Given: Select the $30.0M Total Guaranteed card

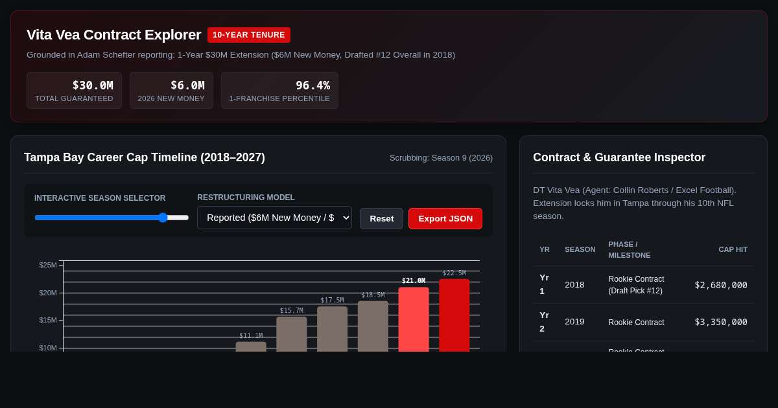Looking at the screenshot, I should 74,90.
